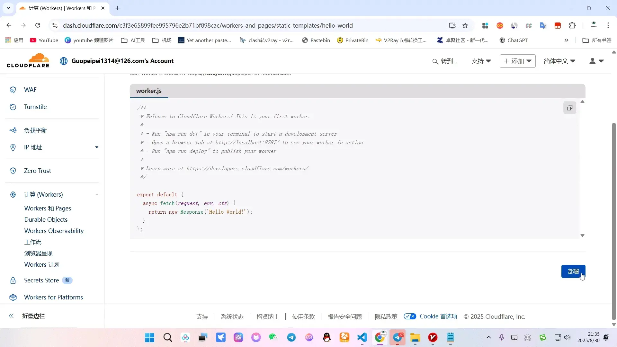Open the user account profile menu

596,61
